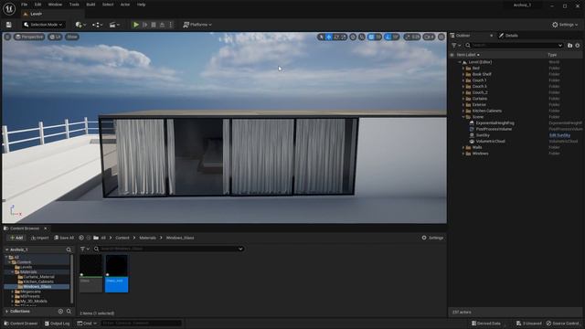Click the Materials breadcrumb in the content path
This screenshot has width=585, height=329.
tap(147, 238)
